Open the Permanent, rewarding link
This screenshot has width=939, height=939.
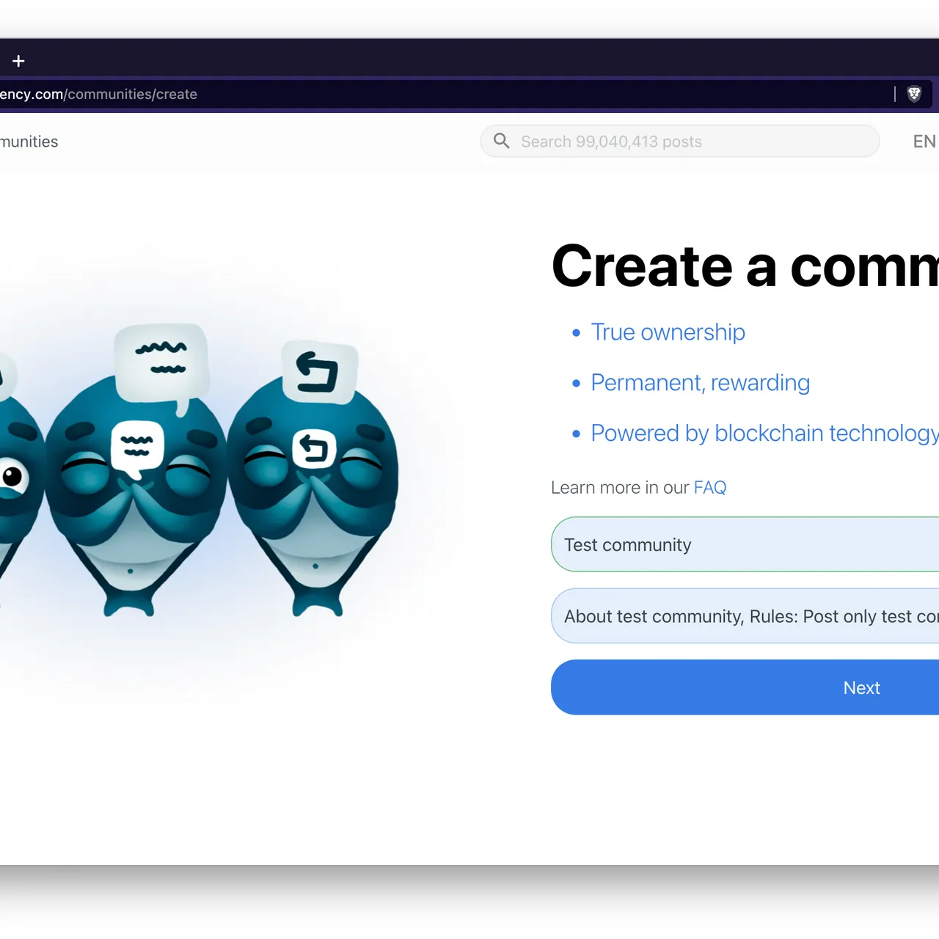point(700,382)
